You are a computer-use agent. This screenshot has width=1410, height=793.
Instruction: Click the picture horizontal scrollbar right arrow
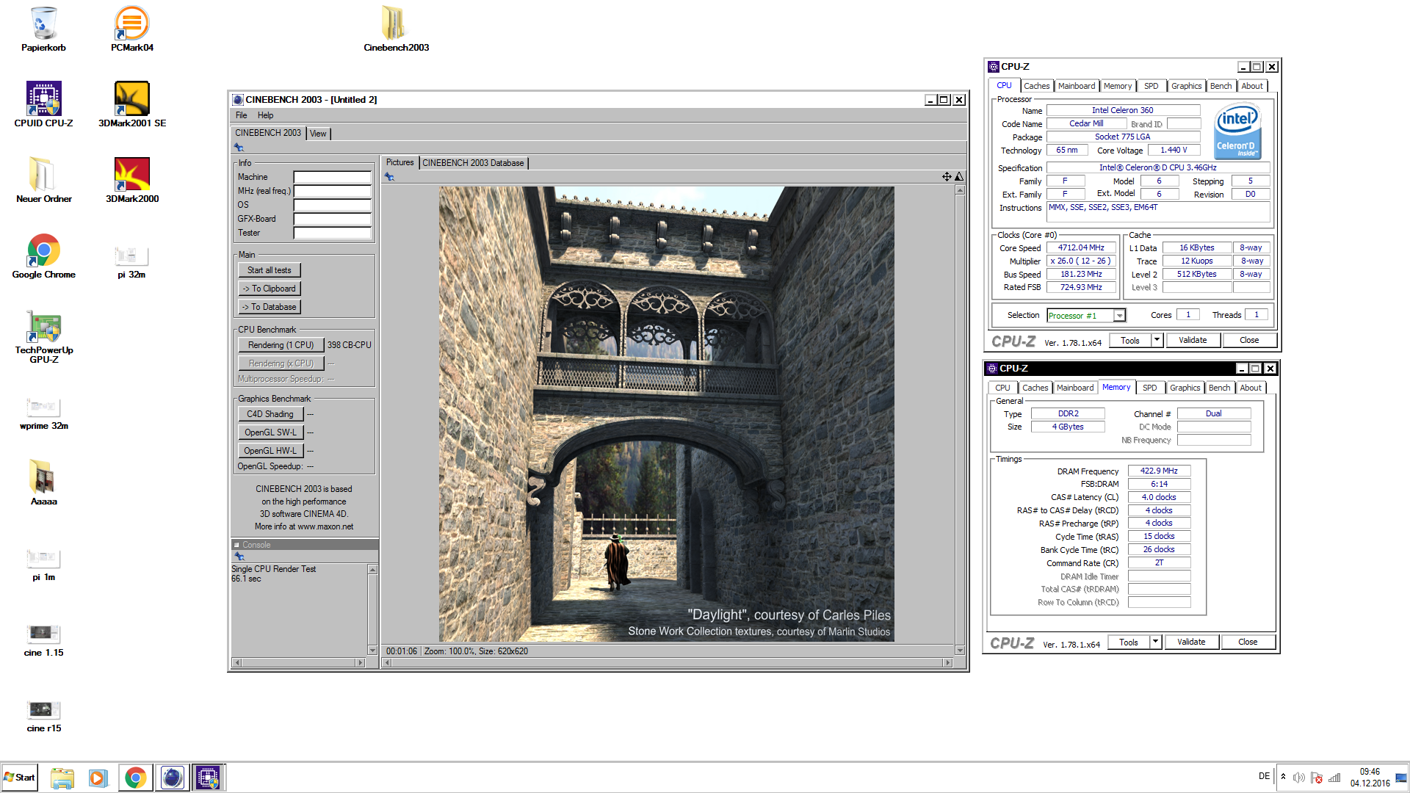click(947, 663)
